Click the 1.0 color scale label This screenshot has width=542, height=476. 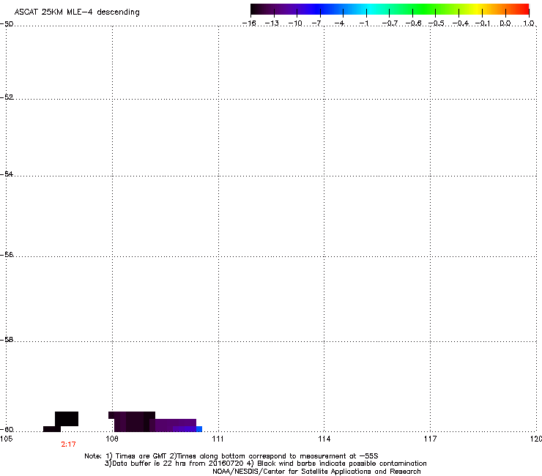coord(529,23)
